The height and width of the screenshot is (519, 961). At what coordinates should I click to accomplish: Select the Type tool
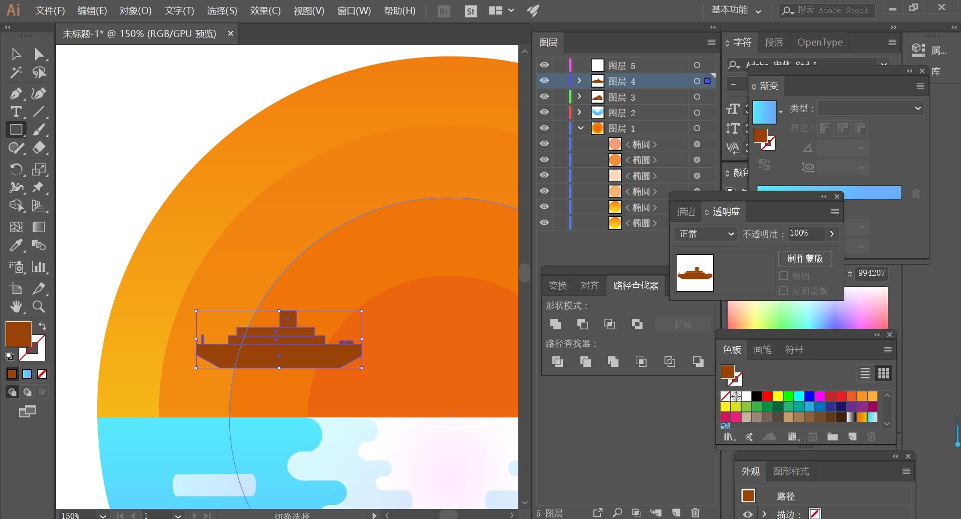(x=16, y=112)
